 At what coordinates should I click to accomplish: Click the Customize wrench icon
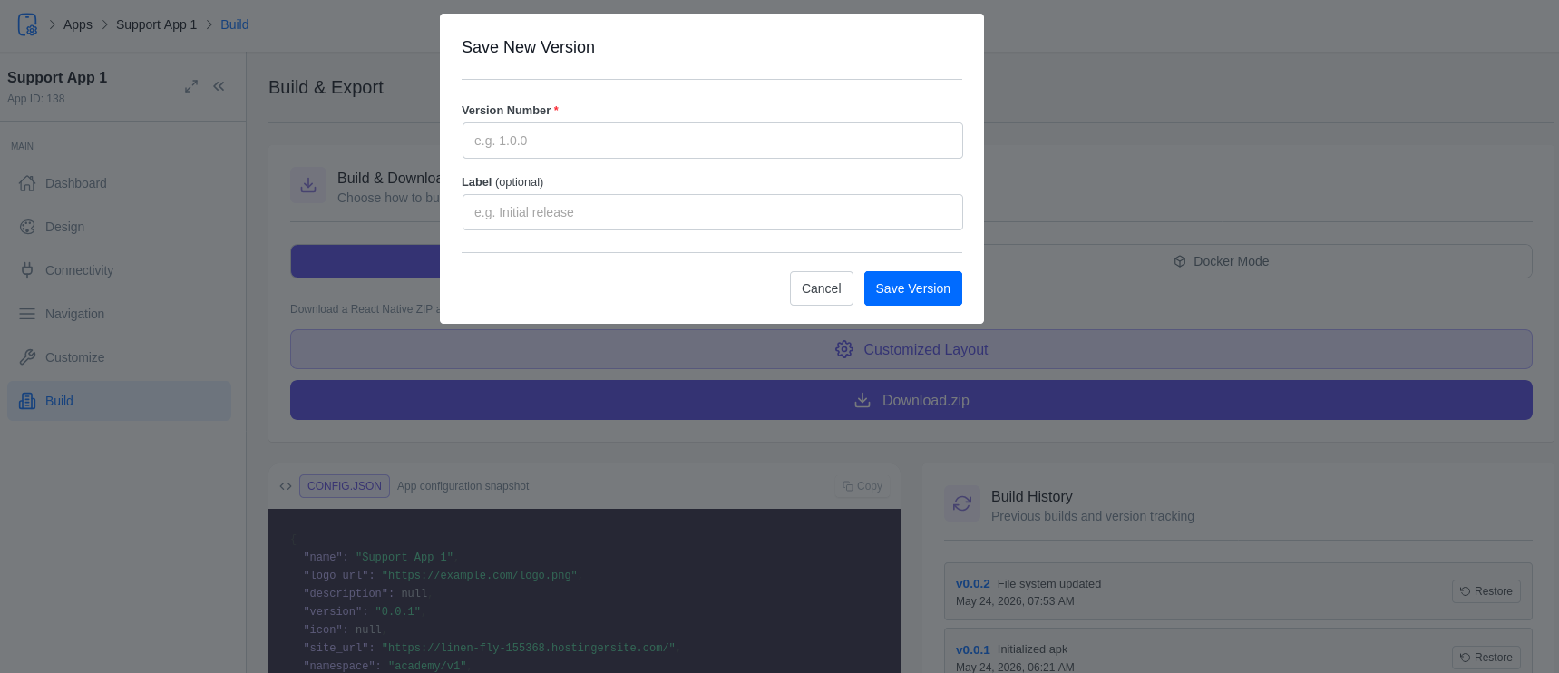27,357
